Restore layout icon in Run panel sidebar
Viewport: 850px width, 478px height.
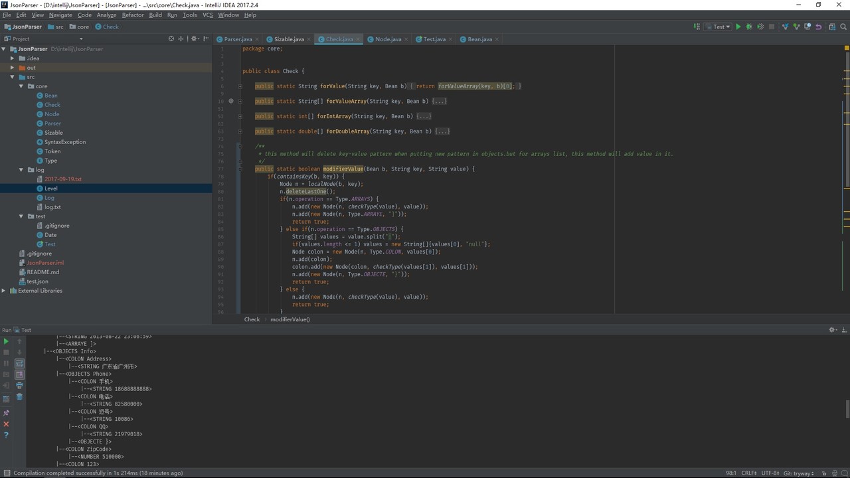coord(6,399)
